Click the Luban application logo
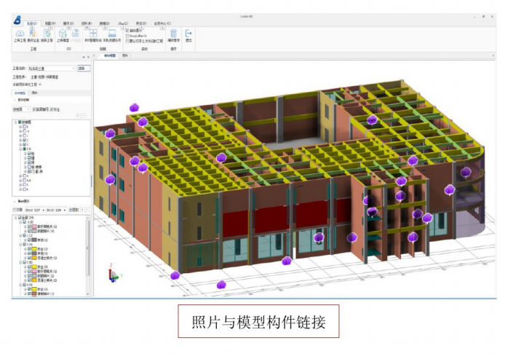The width and height of the screenshot is (505, 362). (16, 20)
